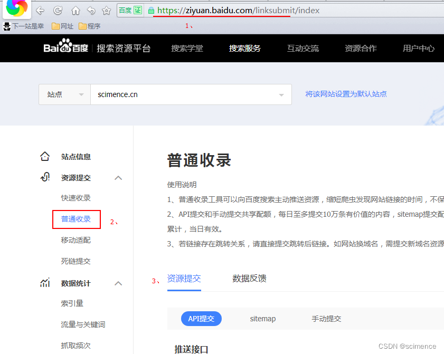Click the Baidu paw logo

pyautogui.click(x=65, y=45)
